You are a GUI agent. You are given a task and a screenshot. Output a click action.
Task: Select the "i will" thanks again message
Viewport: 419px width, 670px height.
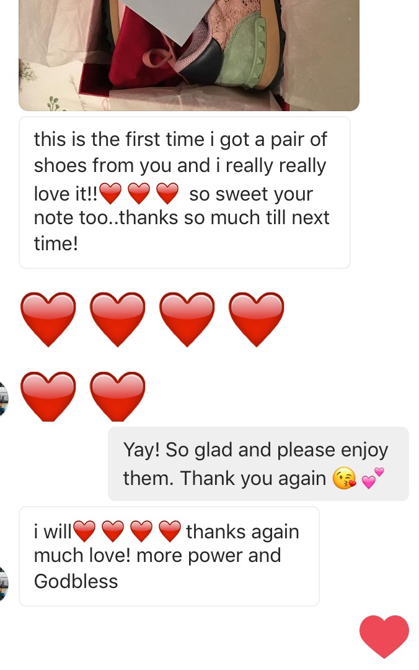click(x=169, y=556)
